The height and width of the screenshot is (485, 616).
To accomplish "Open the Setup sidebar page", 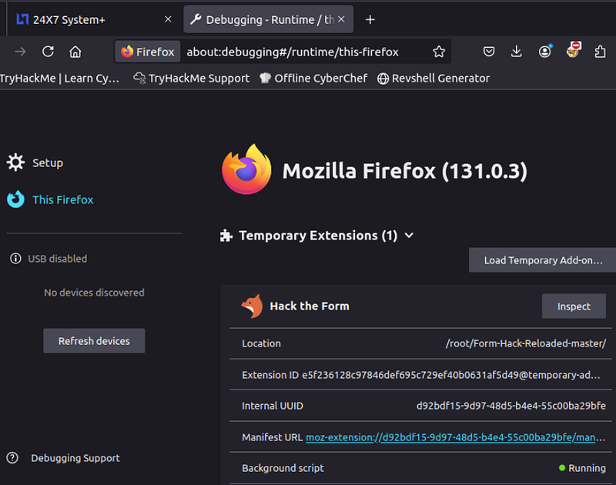I will point(48,163).
